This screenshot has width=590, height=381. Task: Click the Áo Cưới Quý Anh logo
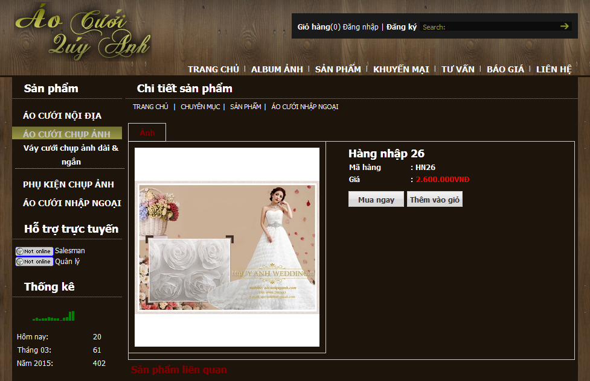82,36
